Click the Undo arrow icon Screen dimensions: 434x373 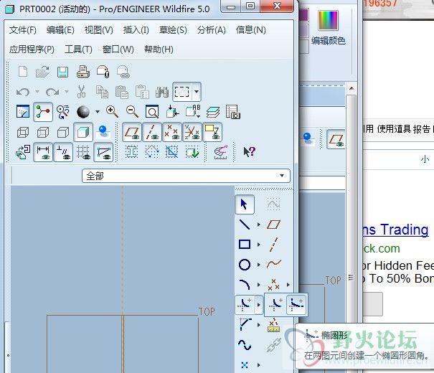click(23, 92)
